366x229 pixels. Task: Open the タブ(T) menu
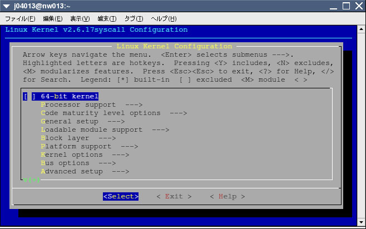point(133,19)
